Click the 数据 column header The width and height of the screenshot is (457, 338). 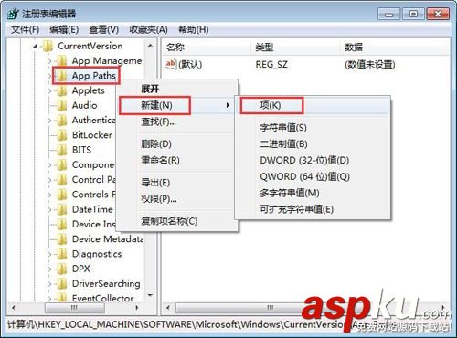(x=395, y=48)
